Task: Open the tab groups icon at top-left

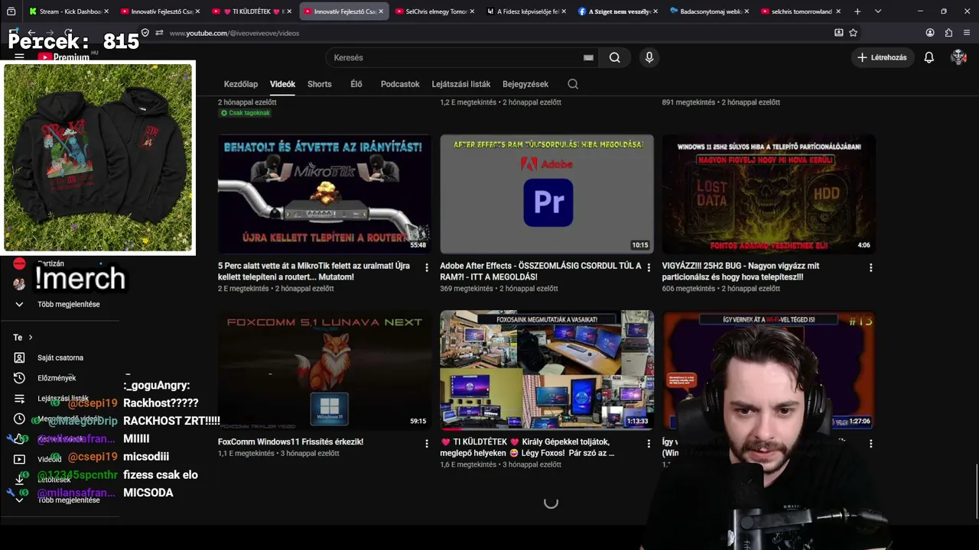Action: coord(11,11)
